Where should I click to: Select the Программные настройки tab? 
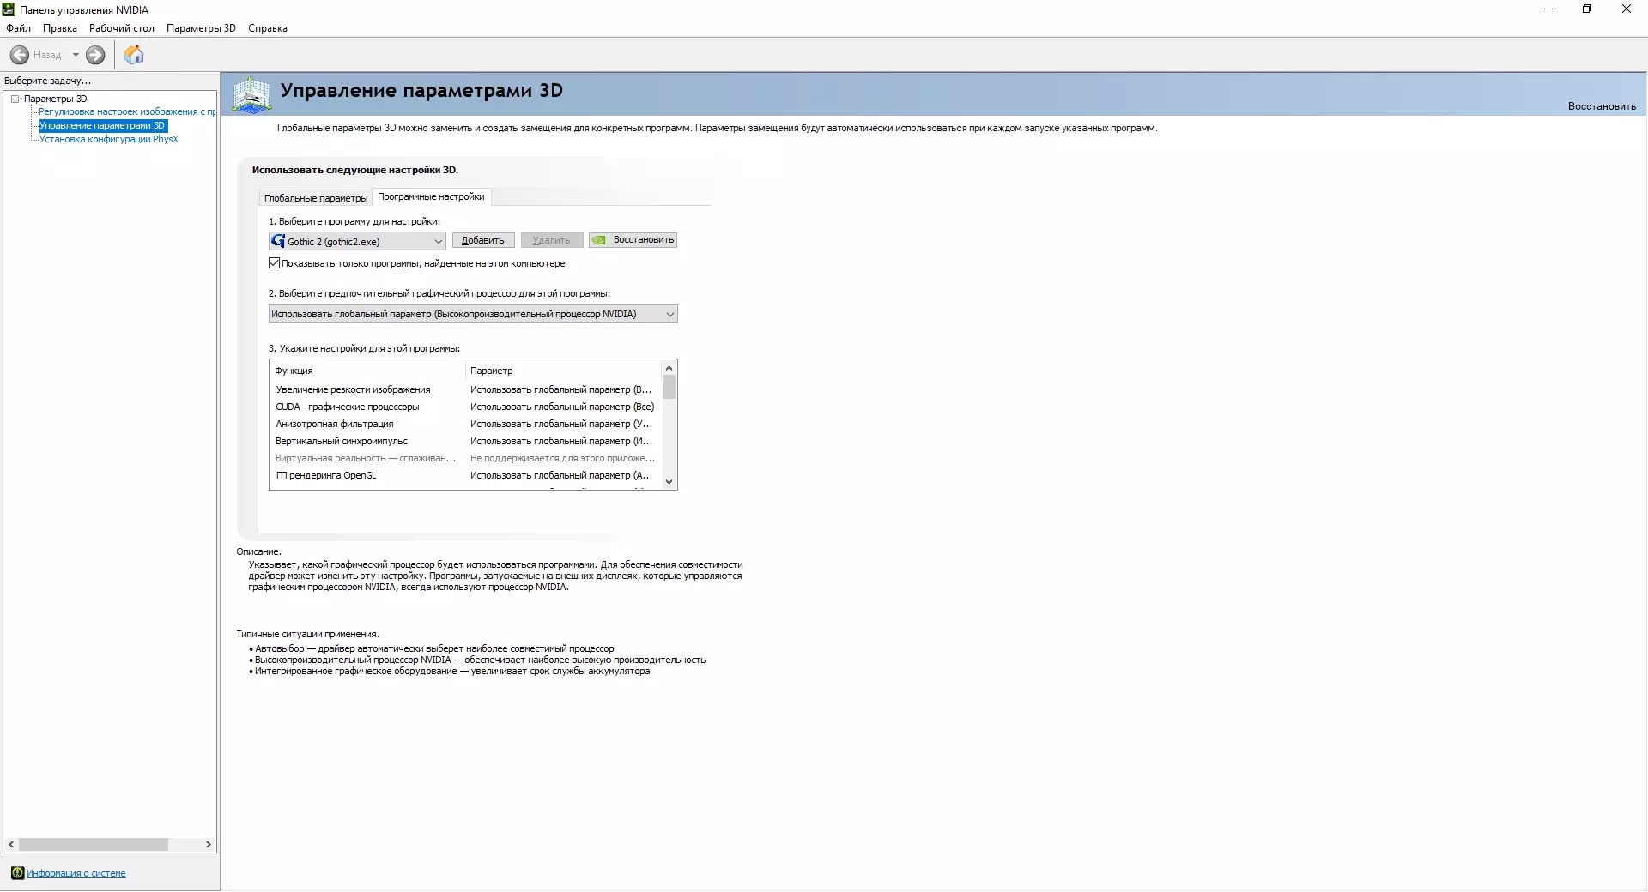431,196
